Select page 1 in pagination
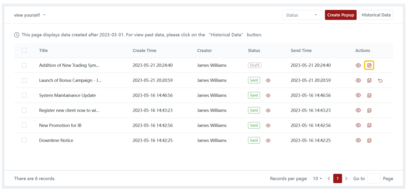The image size is (408, 191). [x=337, y=178]
